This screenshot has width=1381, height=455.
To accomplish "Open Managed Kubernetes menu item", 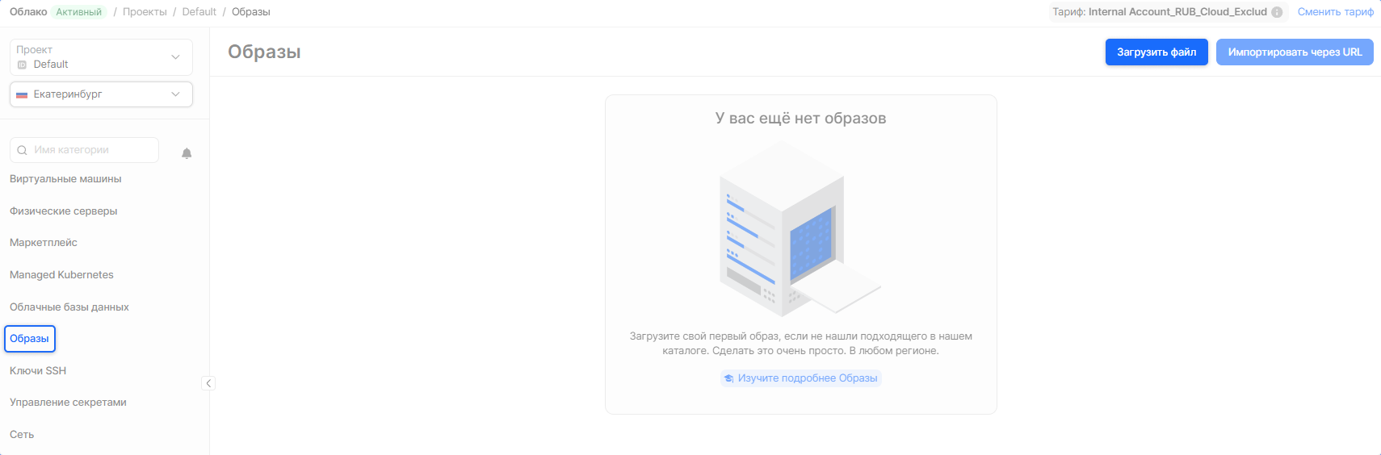I will 61,275.
